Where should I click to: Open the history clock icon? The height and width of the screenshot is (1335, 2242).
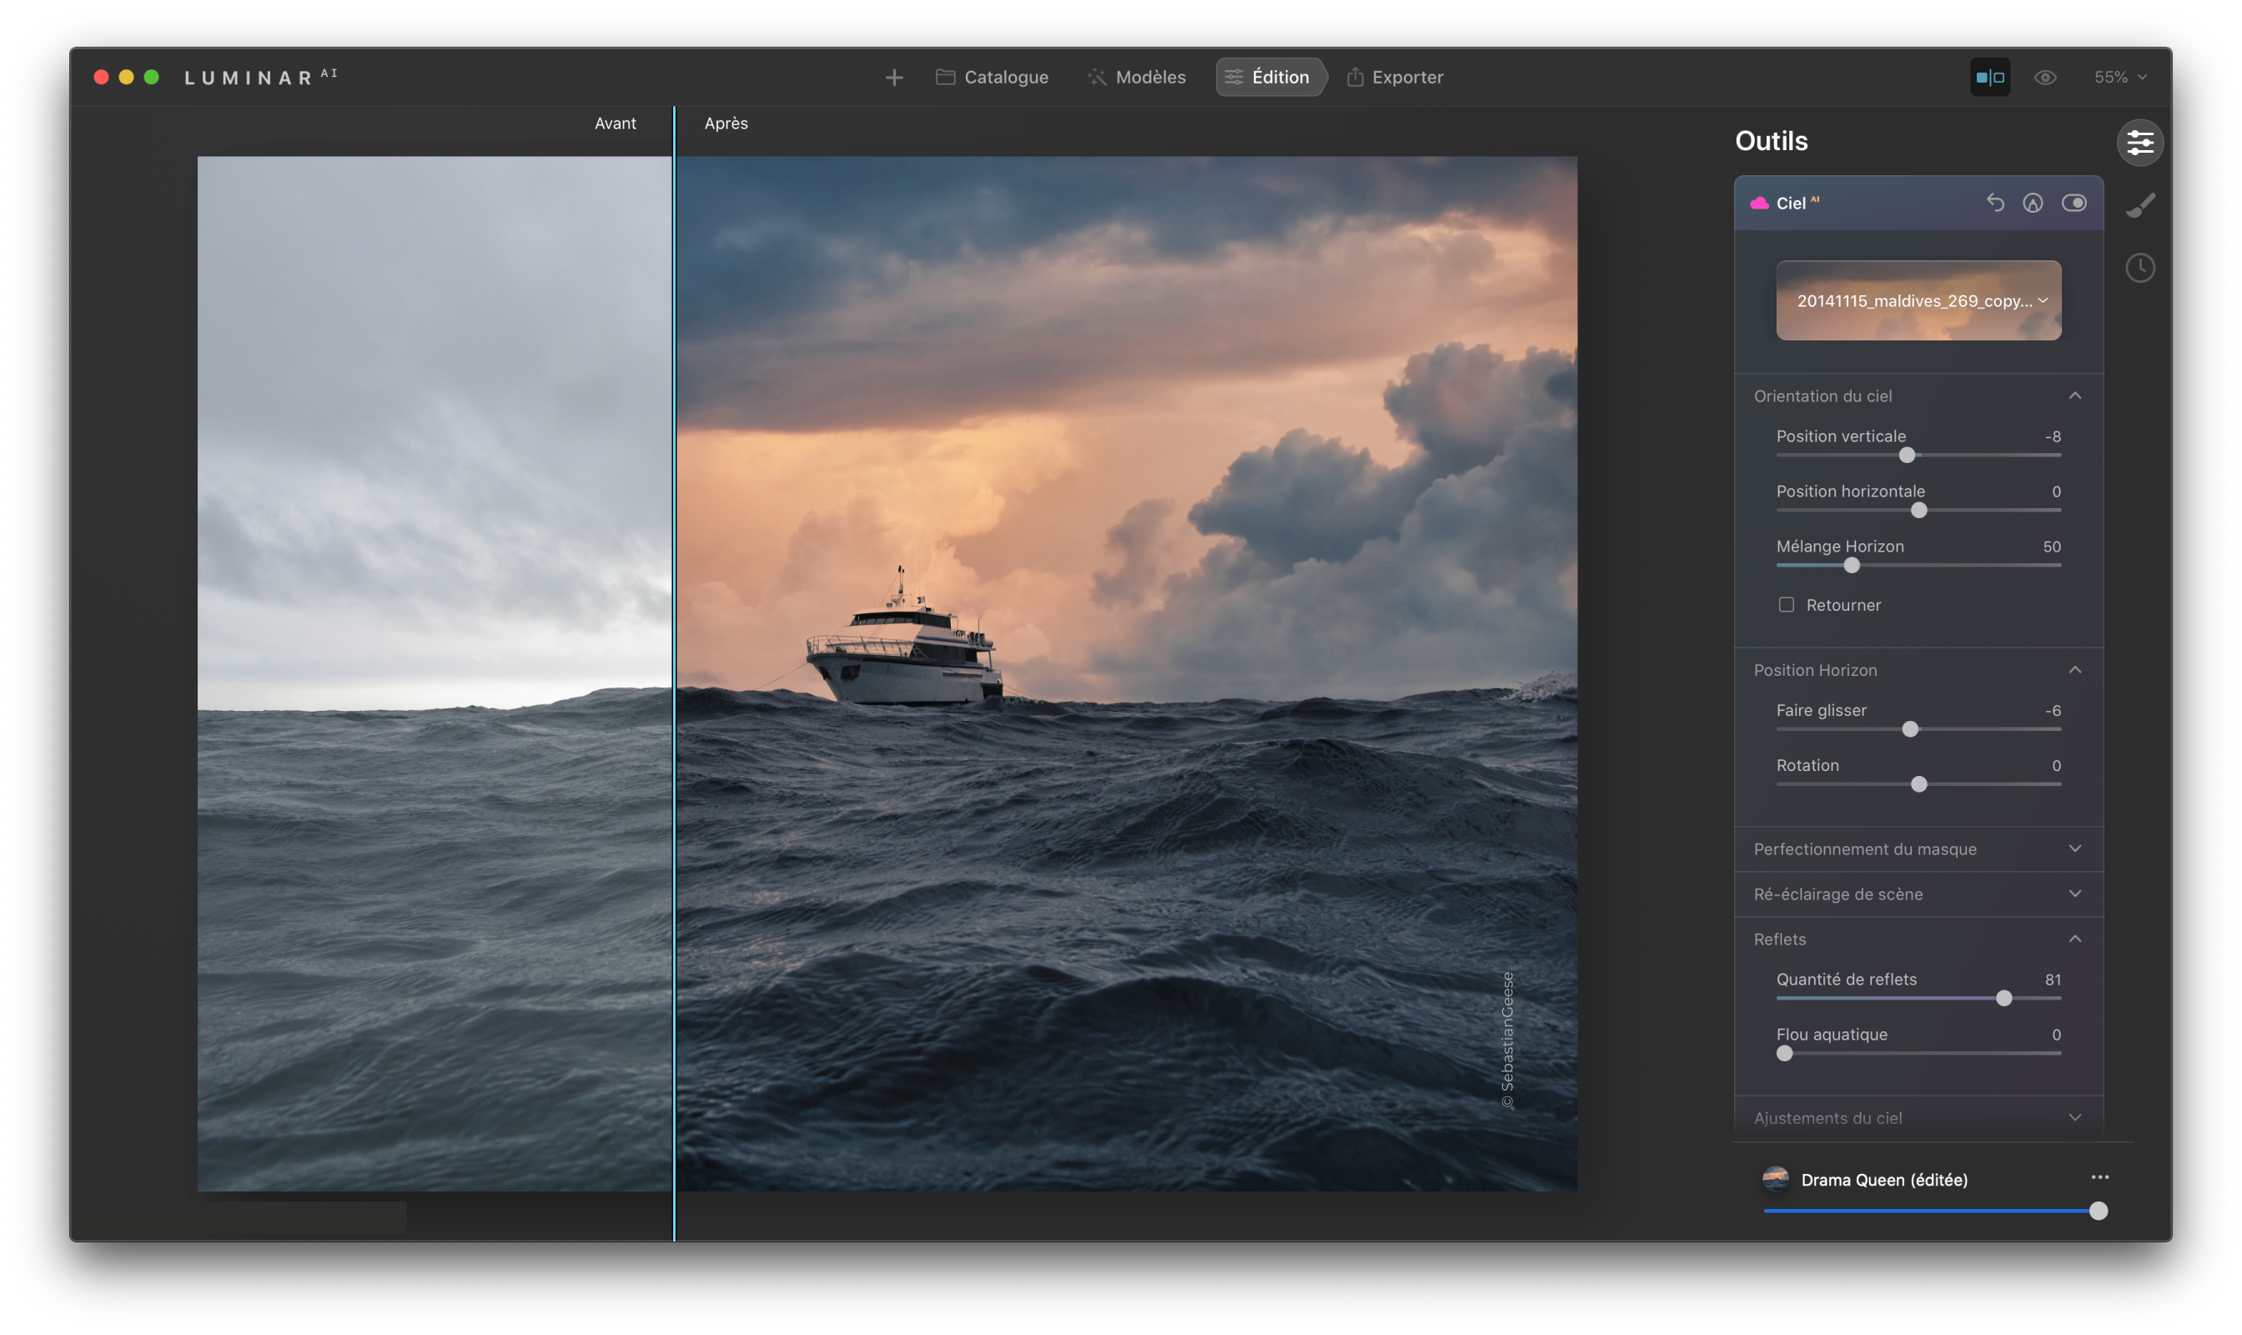pos(2139,267)
